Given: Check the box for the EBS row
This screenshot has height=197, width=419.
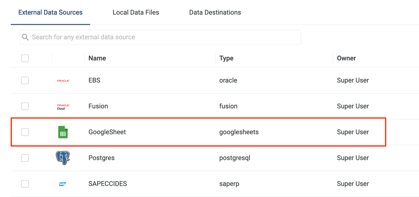Looking at the screenshot, I should coord(25,80).
